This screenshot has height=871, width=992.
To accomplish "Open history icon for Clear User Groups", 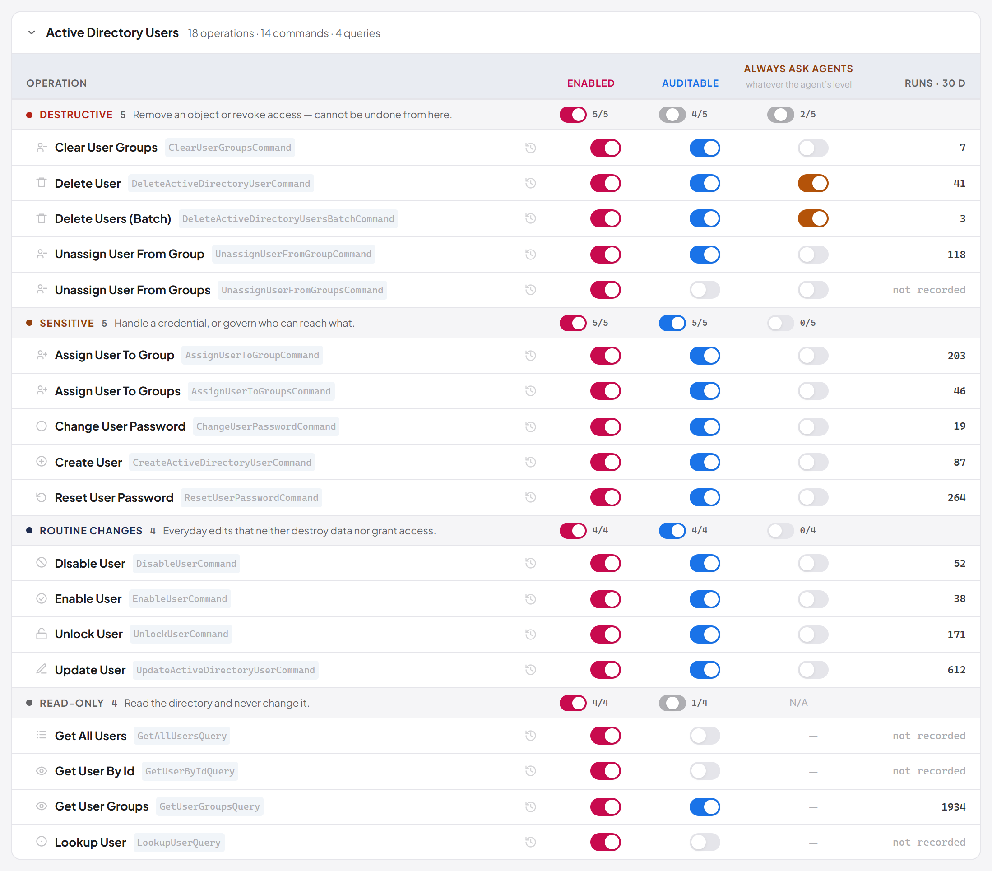I will click(530, 148).
